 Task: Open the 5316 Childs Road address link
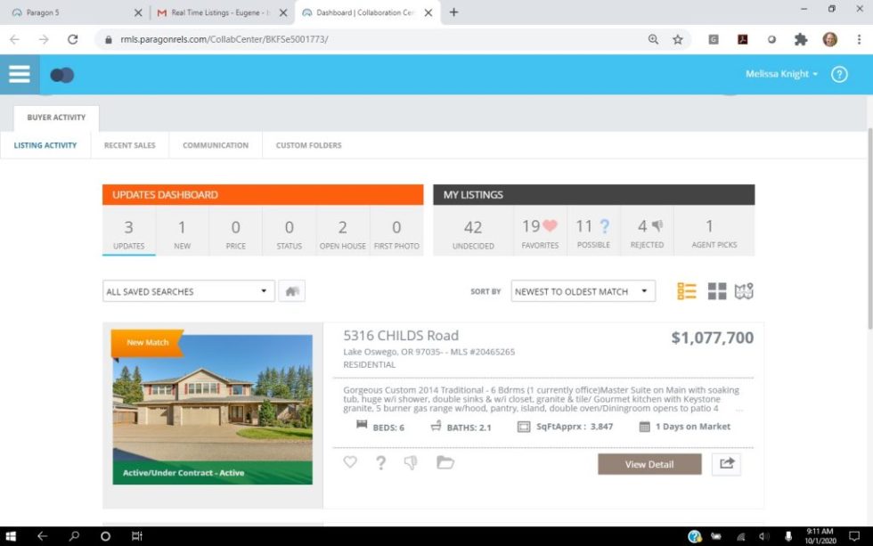(401, 336)
